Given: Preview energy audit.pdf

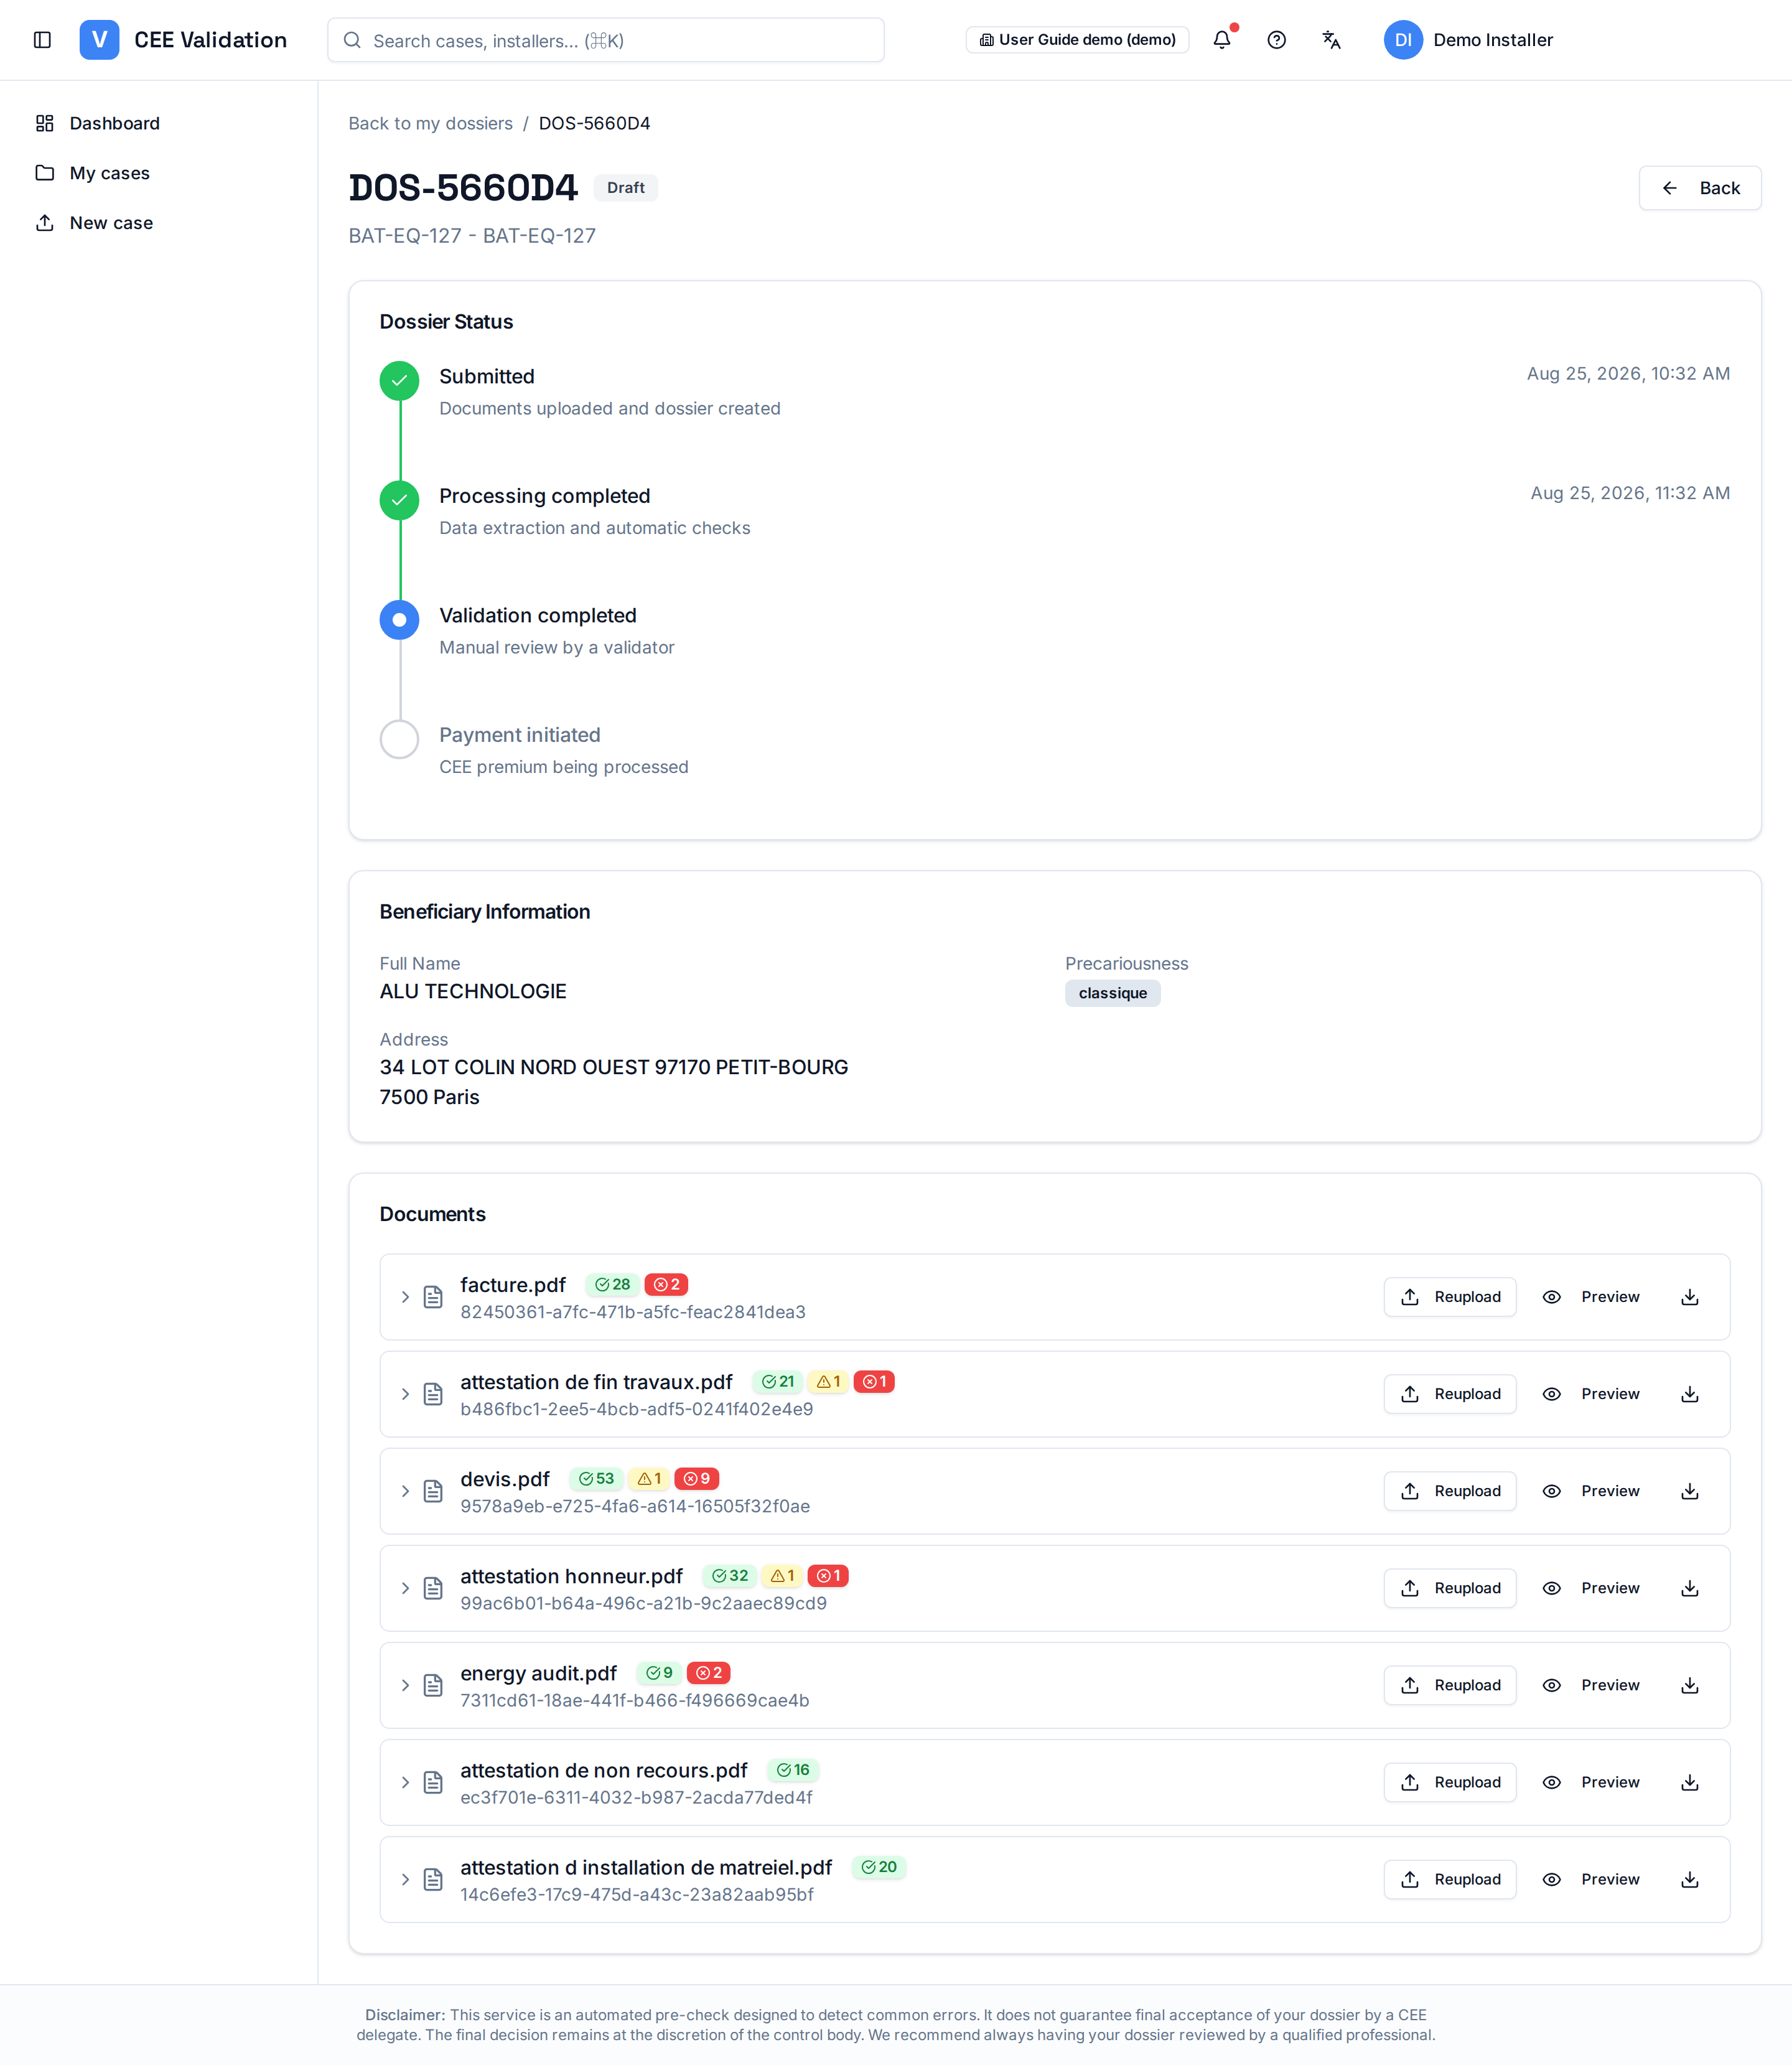Looking at the screenshot, I should pos(1592,1685).
